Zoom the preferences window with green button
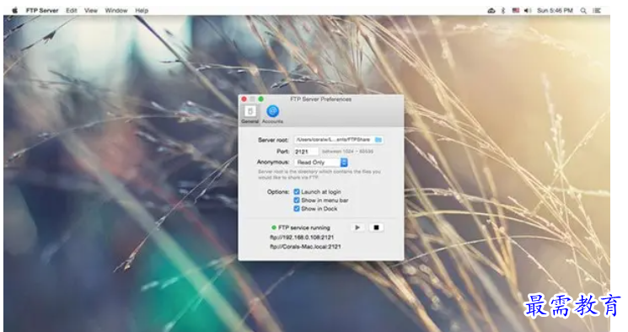Screen dimensions: 628x332 point(261,99)
